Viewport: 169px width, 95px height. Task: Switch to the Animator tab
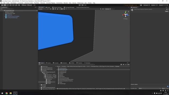click(87, 63)
